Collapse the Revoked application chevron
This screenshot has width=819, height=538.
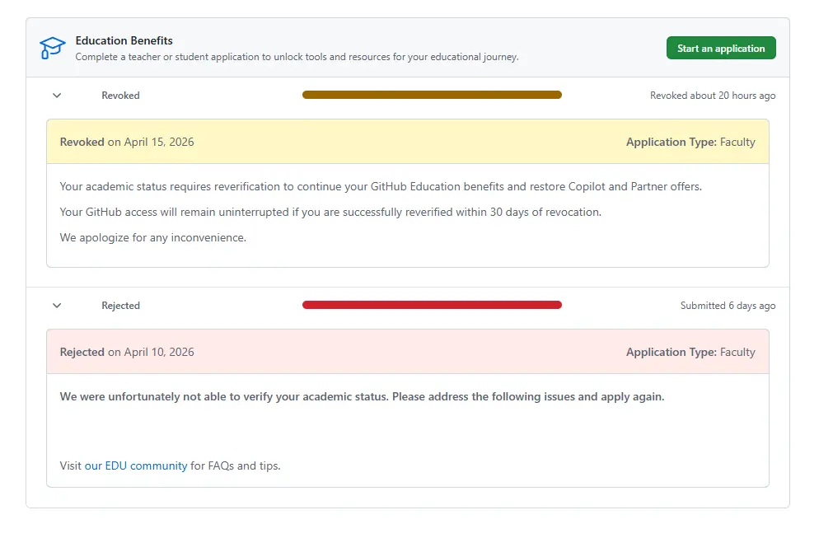57,96
